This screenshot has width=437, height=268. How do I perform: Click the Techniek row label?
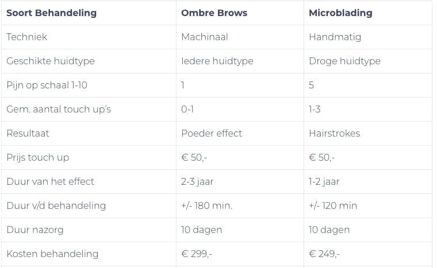pyautogui.click(x=26, y=37)
